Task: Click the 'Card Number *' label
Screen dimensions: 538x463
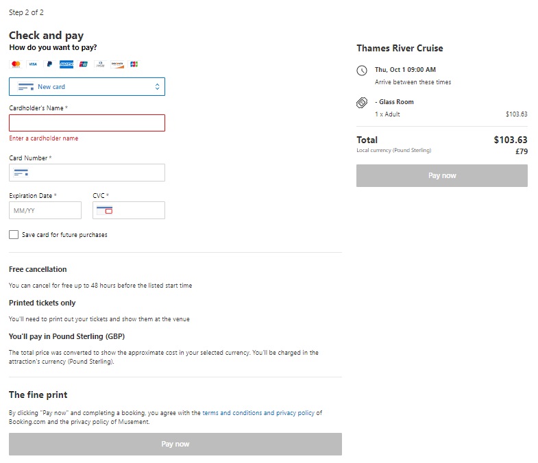Action: pyautogui.click(x=30, y=158)
